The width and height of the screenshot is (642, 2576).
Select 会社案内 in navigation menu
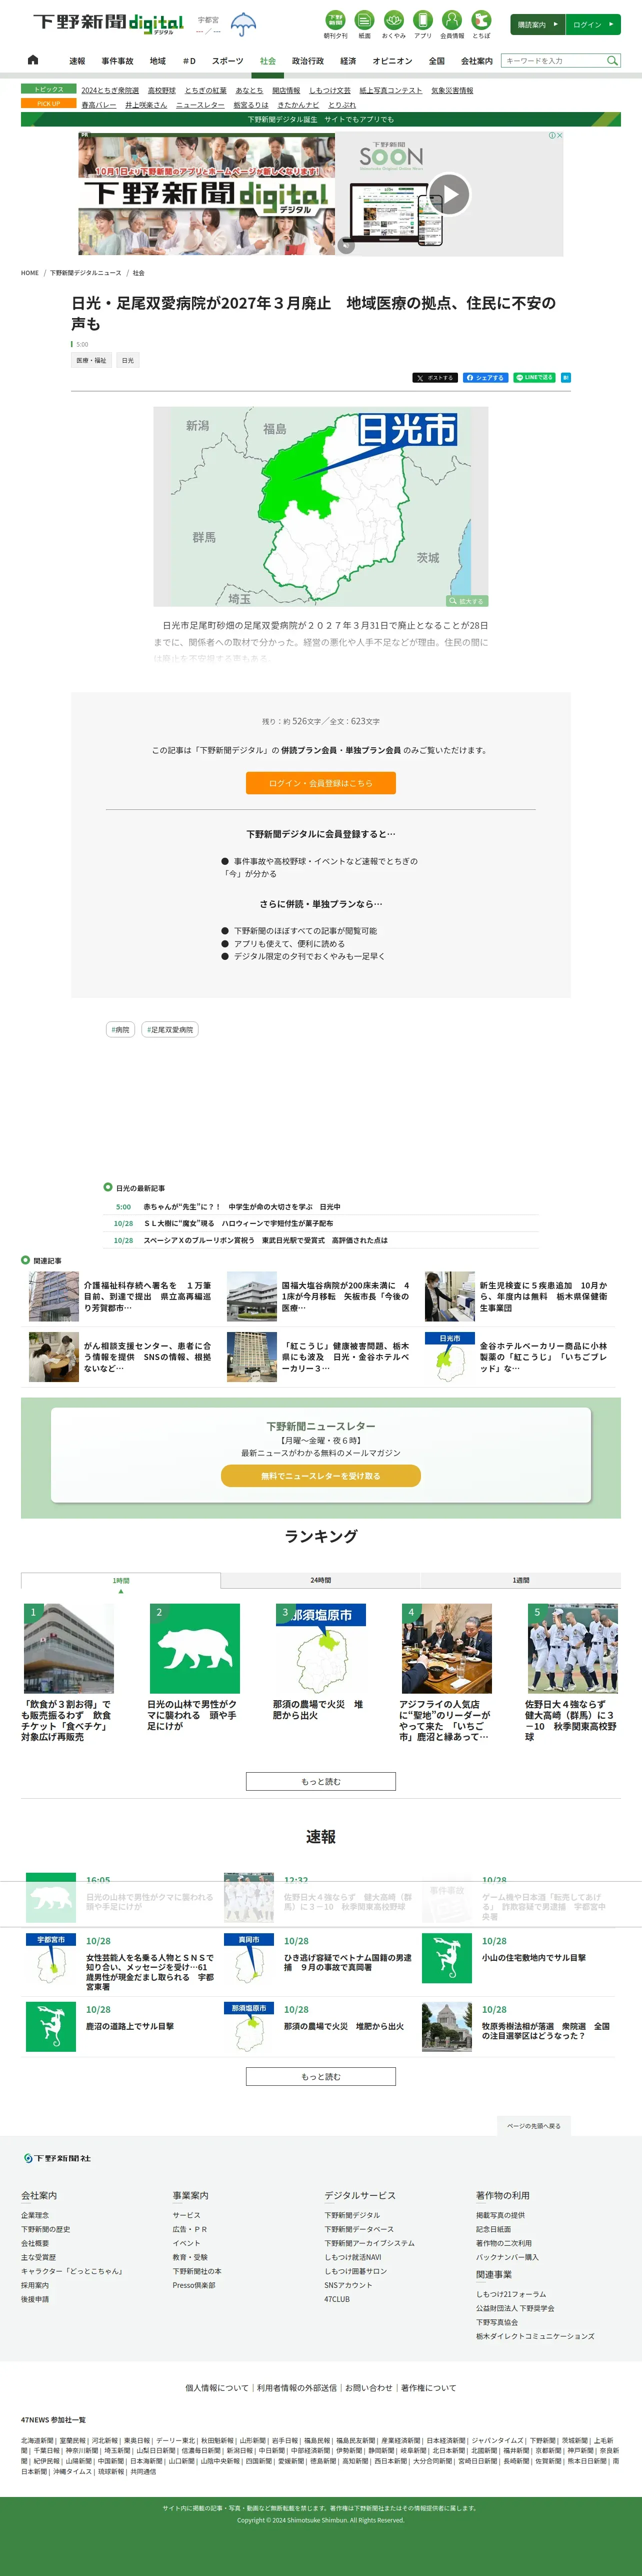tap(476, 61)
